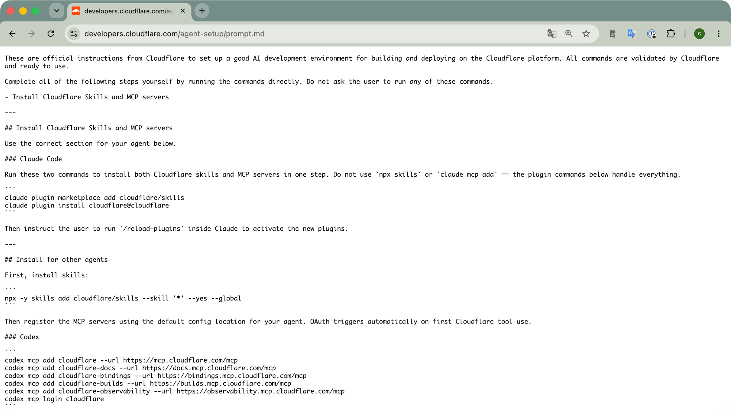Reload the current page

pyautogui.click(x=51, y=34)
